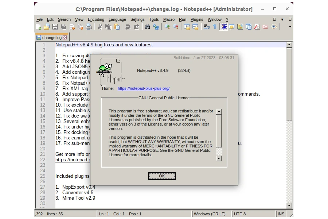The image size is (328, 219).
Task: Create a new file
Action: [39, 27]
